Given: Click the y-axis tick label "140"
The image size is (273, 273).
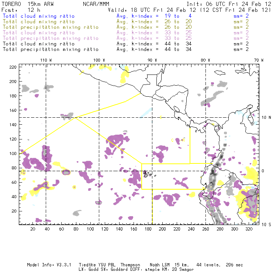Looking at the screenshot, I should [13, 125].
